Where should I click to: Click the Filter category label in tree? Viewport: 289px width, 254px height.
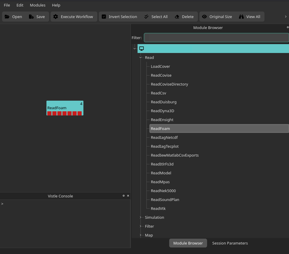[149, 226]
